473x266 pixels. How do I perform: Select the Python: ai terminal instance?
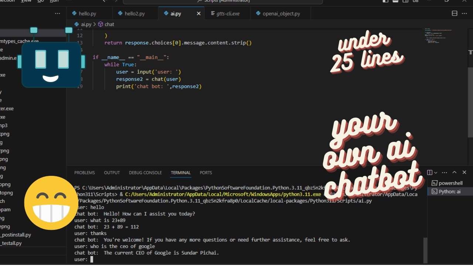coord(450,191)
